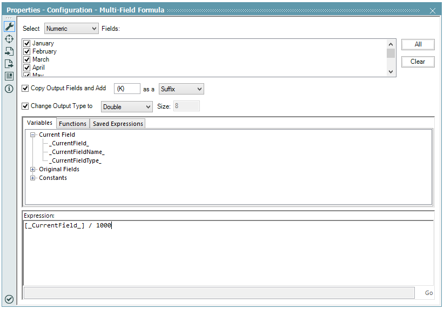Select the Constants label
The width and height of the screenshot is (444, 309).
coord(53,178)
